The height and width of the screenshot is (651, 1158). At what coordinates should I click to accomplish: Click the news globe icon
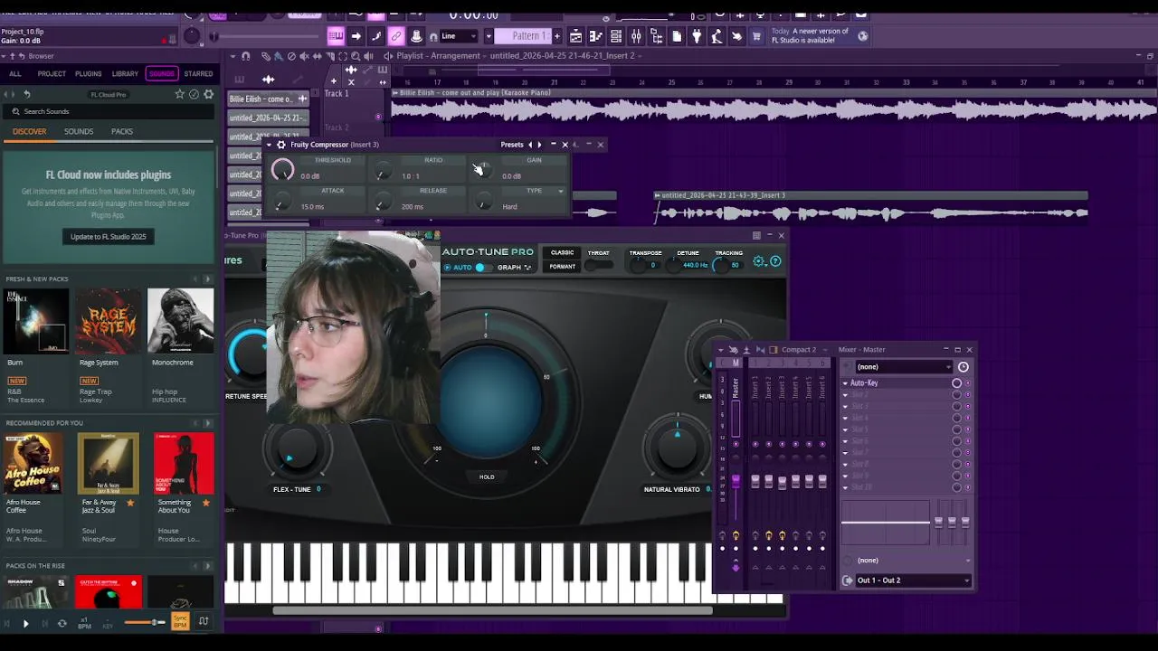click(x=862, y=36)
